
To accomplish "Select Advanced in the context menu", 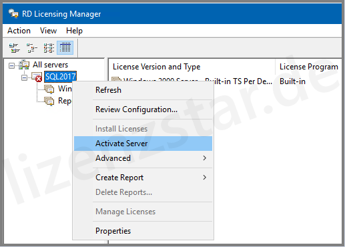I will click(143, 158).
